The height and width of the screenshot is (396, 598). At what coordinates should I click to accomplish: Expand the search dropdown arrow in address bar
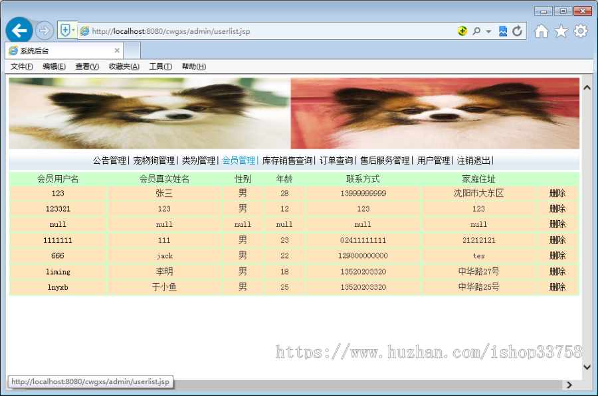[x=488, y=32]
